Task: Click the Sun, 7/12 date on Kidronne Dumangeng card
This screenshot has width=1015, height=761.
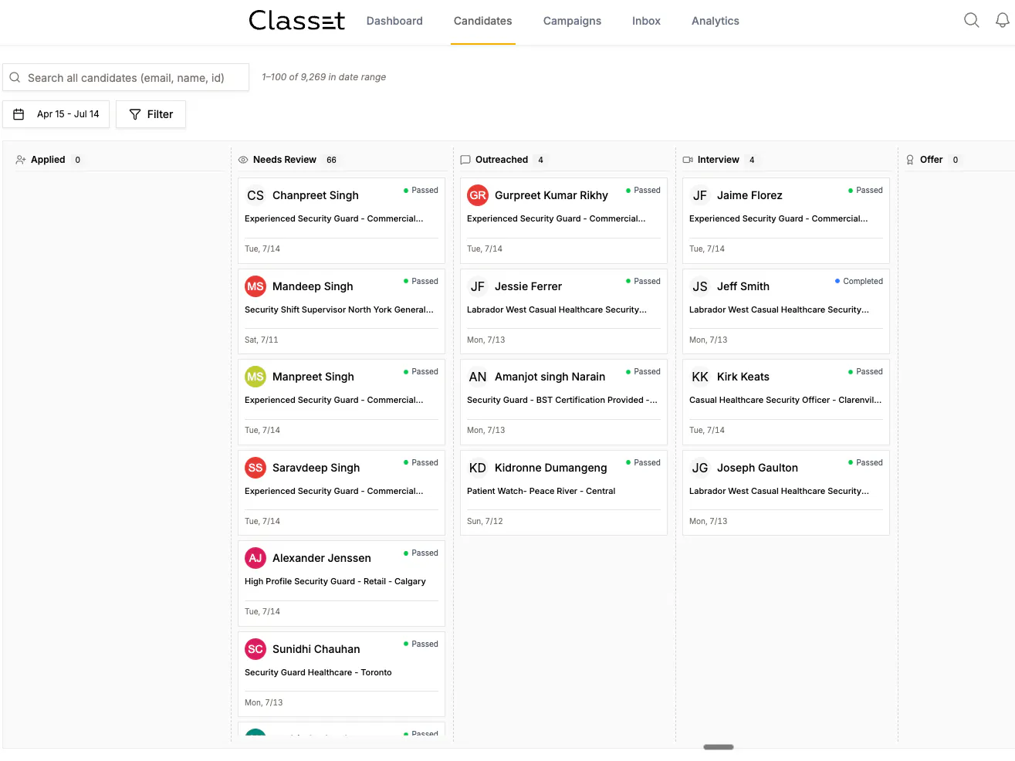Action: pyautogui.click(x=485, y=521)
